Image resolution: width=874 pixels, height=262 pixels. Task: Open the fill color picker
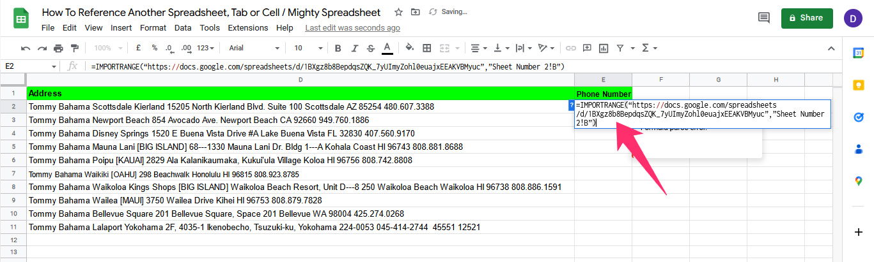(410, 48)
